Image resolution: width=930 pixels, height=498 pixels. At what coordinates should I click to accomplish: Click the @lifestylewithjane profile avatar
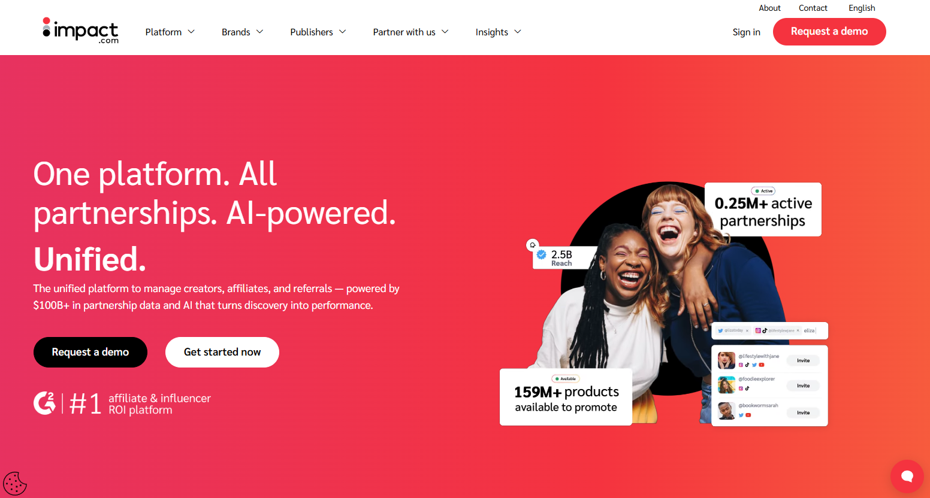[x=726, y=360]
